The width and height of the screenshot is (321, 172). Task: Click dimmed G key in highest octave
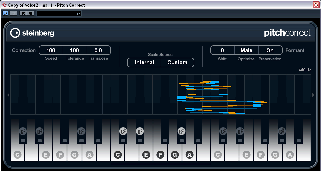click(275, 155)
